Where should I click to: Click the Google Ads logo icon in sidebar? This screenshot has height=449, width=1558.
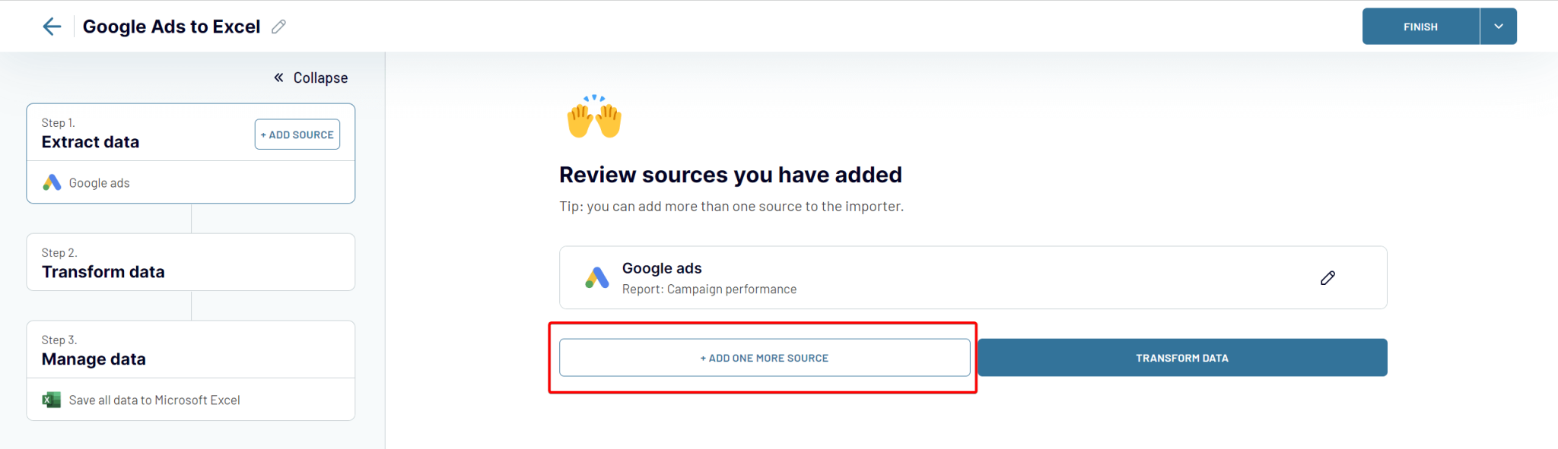[52, 182]
